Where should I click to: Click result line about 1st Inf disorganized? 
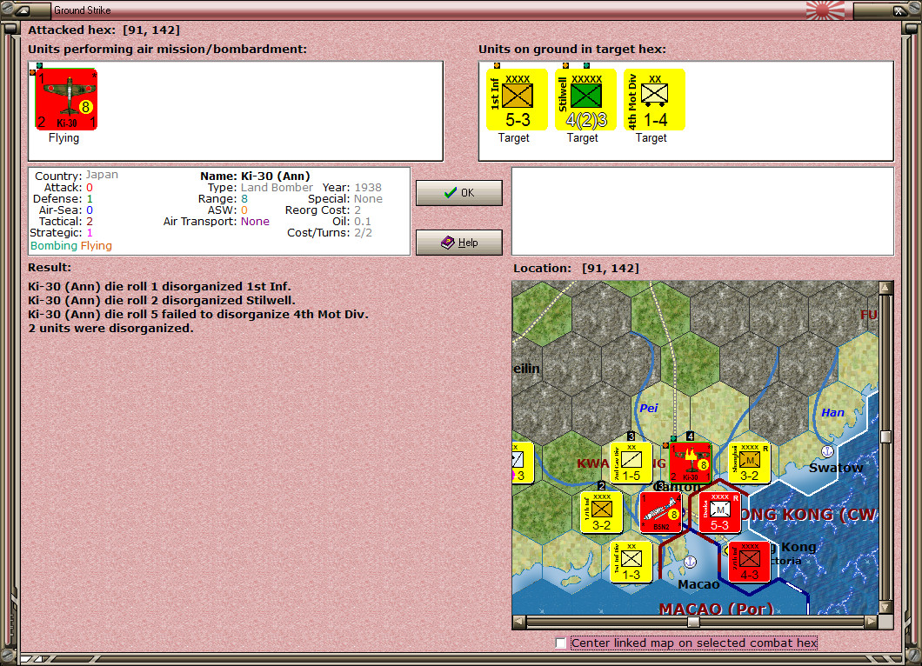(159, 286)
